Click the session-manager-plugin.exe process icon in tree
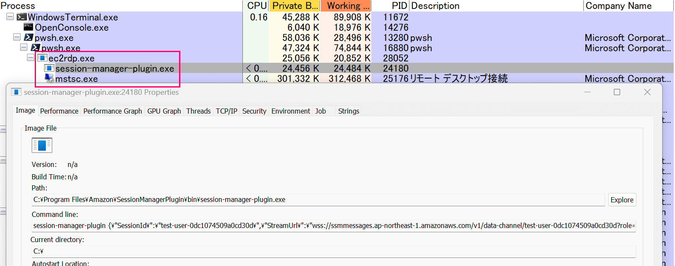The image size is (675, 266). 49,68
